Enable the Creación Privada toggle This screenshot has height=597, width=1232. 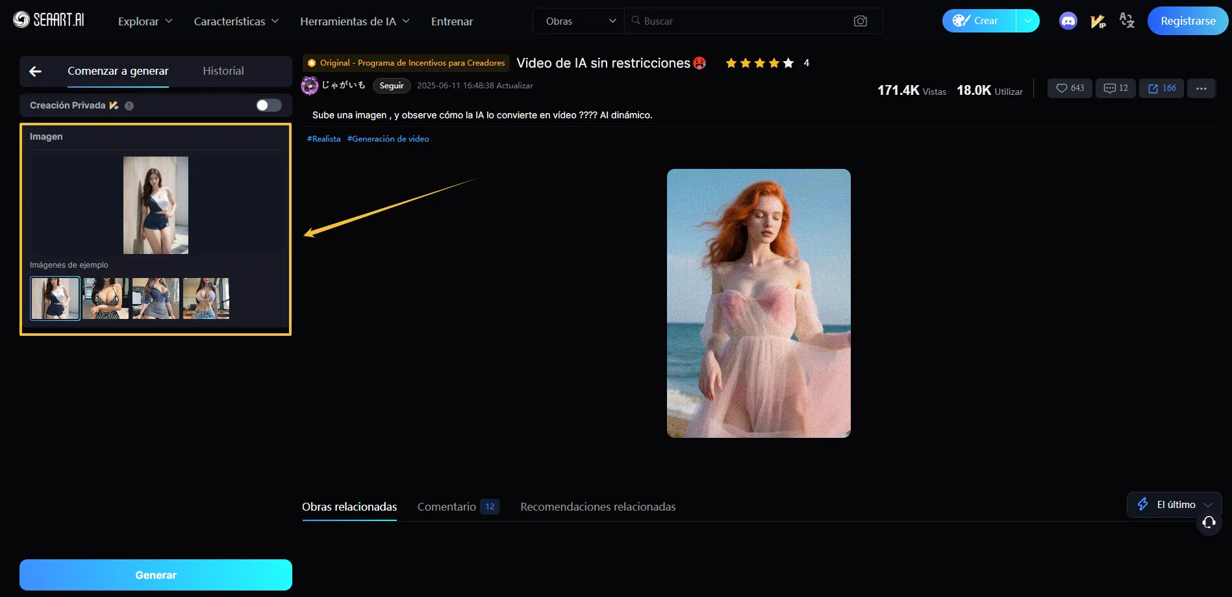click(267, 105)
